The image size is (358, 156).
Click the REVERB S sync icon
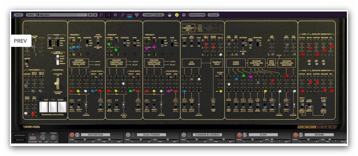pos(301,135)
